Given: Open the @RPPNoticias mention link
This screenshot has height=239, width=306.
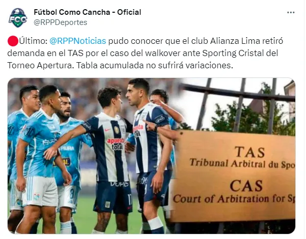Looking at the screenshot, I should tap(78, 41).
